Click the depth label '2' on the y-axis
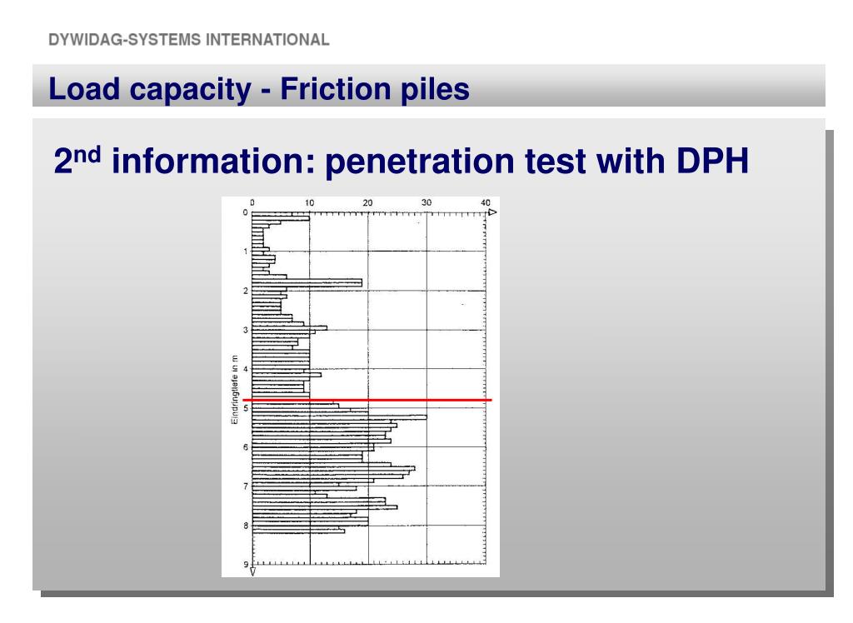The height and width of the screenshot is (623, 853). point(246,291)
